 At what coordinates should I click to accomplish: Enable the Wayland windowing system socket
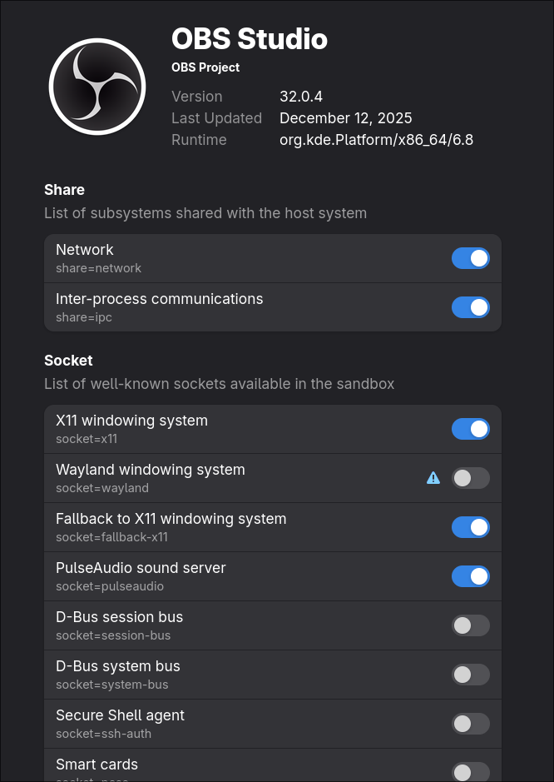470,477
